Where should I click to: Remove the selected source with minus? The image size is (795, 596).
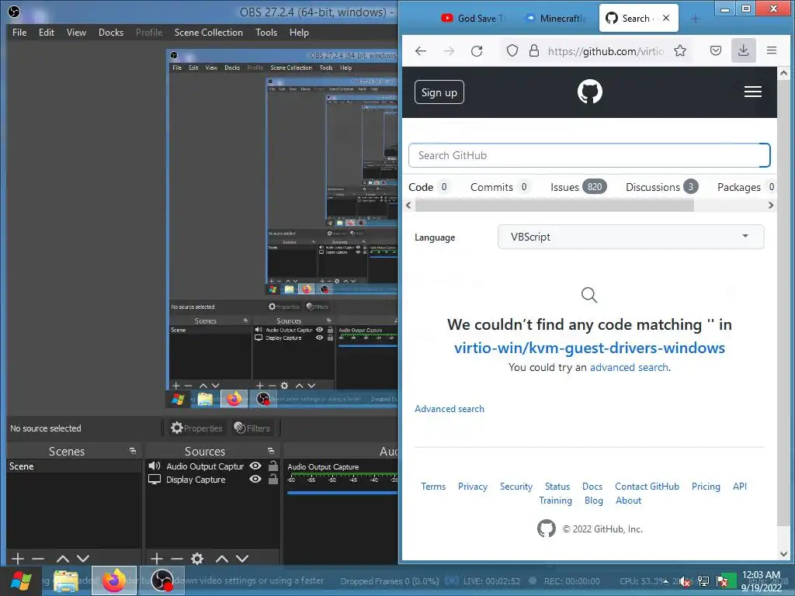[x=177, y=559]
